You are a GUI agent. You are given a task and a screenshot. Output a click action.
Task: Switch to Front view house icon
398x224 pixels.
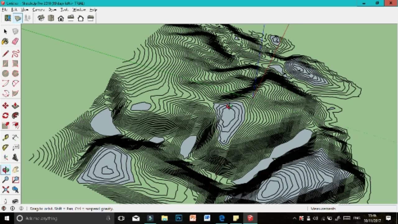(61, 18)
